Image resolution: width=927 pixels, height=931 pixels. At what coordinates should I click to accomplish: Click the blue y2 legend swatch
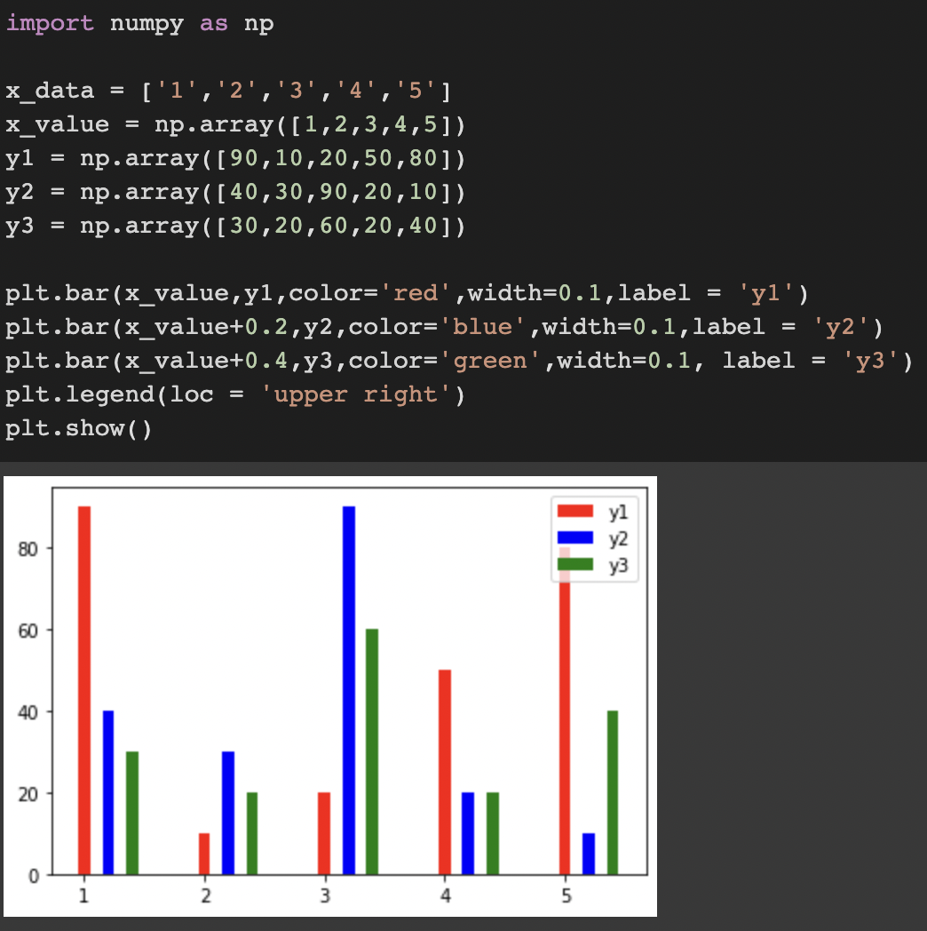575,537
